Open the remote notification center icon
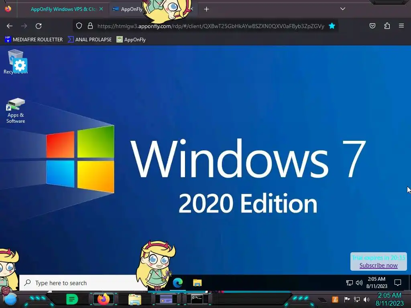Viewport: 411px width, 308px height. click(x=398, y=283)
